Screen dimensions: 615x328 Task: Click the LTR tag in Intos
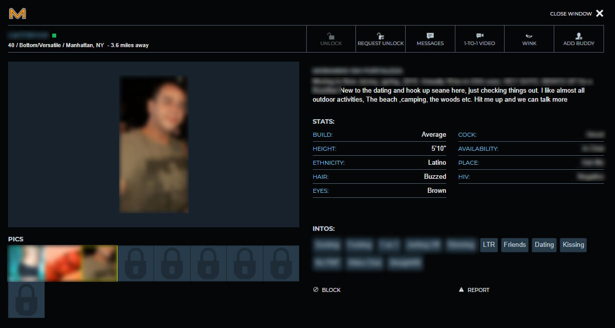click(488, 245)
